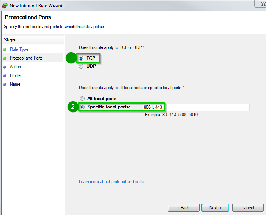266x215 pixels.
Task: Click the green number 1 callout badge
Action: 70,58
